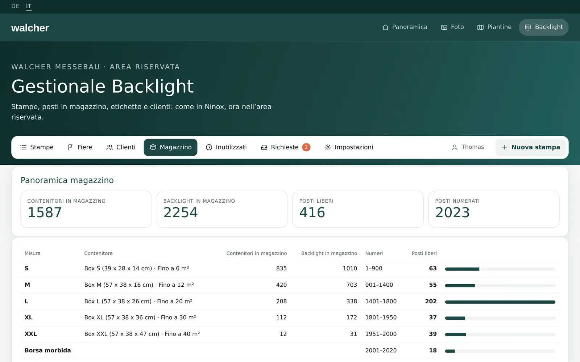Click the progress bar in row S

tap(500, 269)
